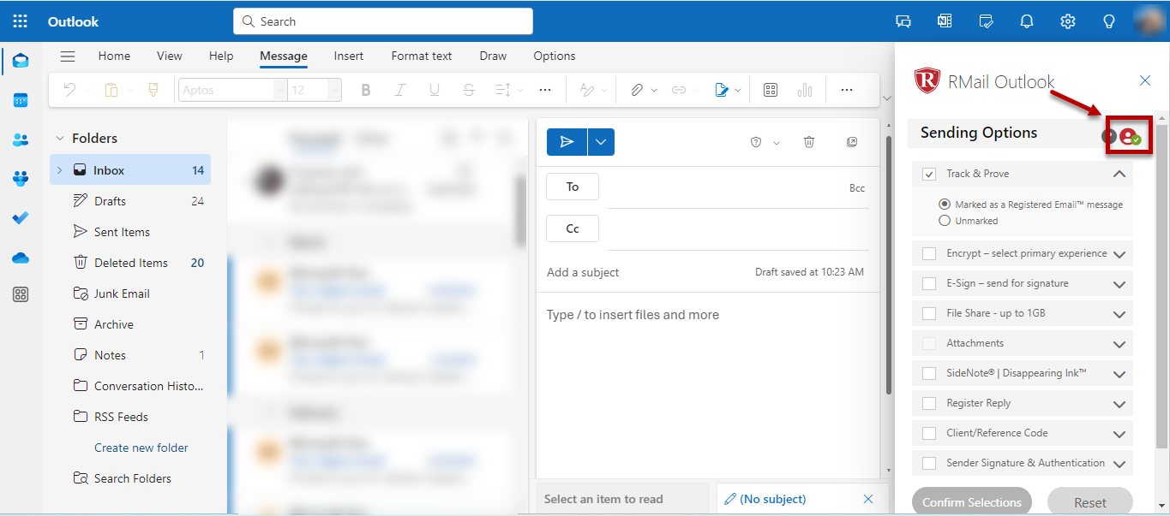1170x516 pixels.
Task: Toggle the hamburger navigation pane button
Action: click(68, 56)
